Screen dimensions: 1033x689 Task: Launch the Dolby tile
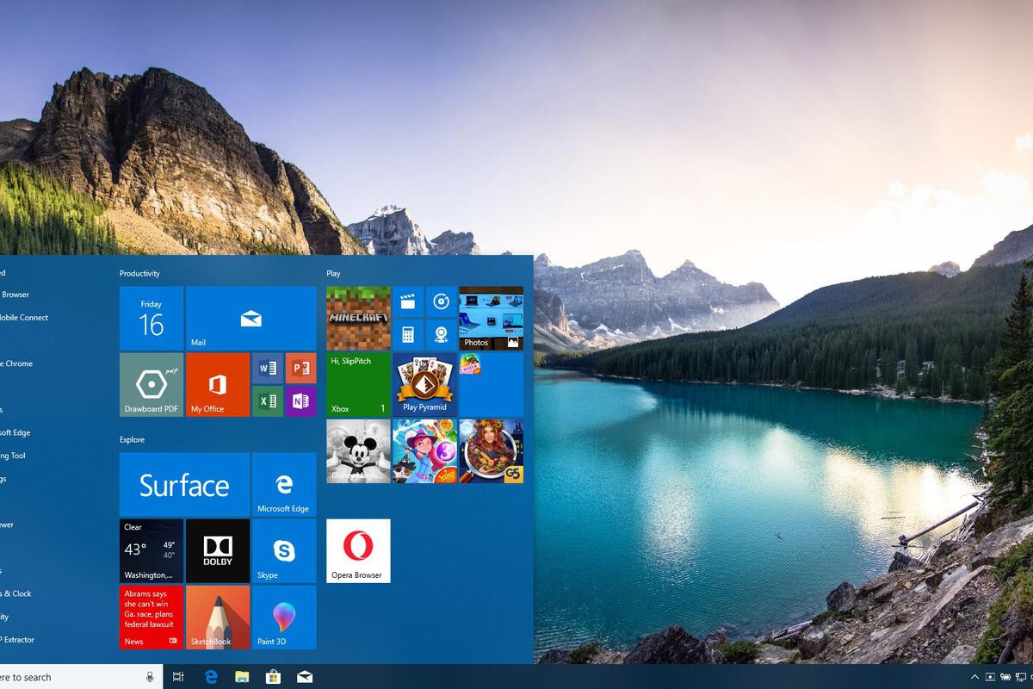(x=218, y=551)
